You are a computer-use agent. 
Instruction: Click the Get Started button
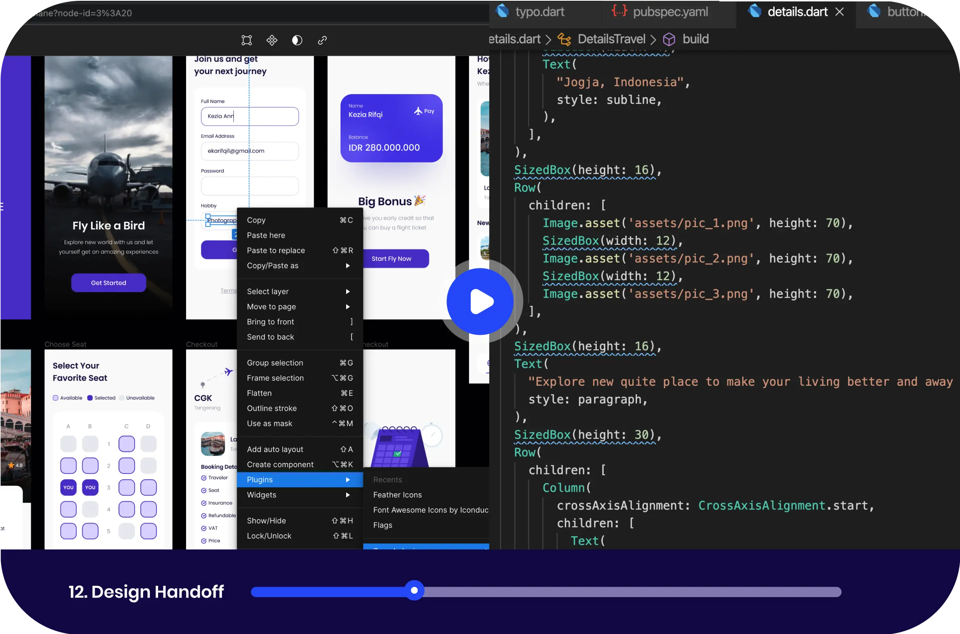[108, 283]
